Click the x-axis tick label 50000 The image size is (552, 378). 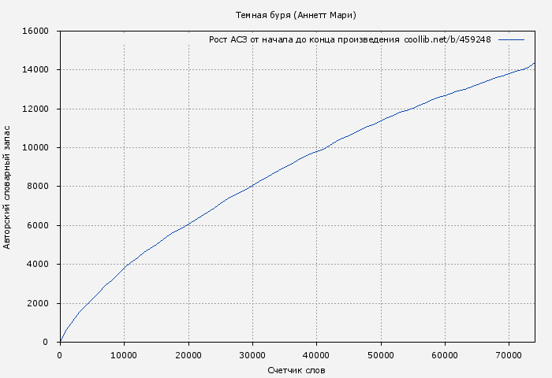click(x=381, y=355)
